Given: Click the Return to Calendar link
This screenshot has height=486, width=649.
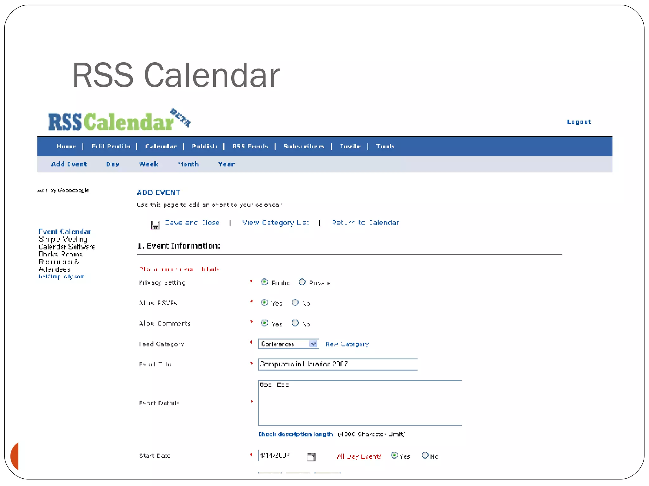Looking at the screenshot, I should [x=365, y=223].
